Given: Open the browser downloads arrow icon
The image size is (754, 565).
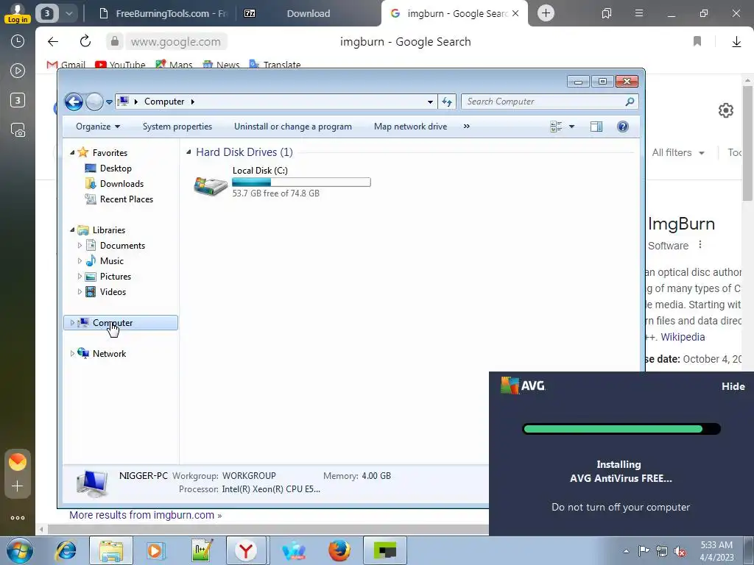Looking at the screenshot, I should coord(736,42).
